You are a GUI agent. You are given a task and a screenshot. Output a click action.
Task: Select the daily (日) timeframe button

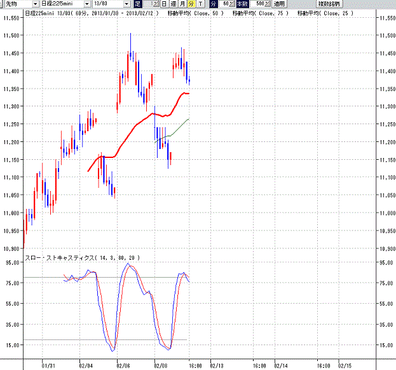pyautogui.click(x=164, y=4)
